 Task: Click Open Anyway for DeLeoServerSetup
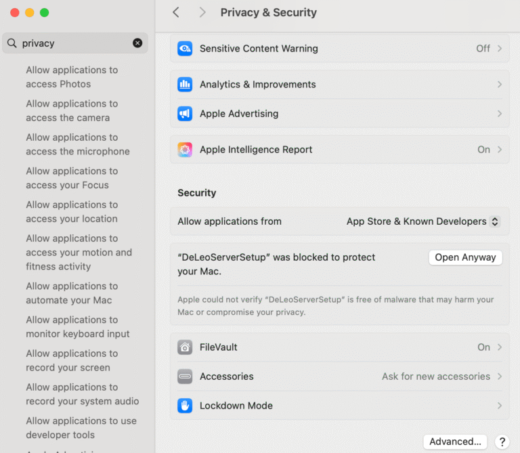click(x=465, y=257)
